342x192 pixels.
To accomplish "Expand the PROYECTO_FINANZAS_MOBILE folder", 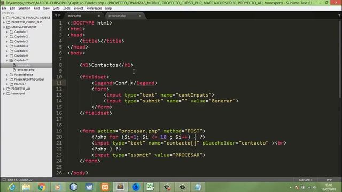I will [4, 18].
